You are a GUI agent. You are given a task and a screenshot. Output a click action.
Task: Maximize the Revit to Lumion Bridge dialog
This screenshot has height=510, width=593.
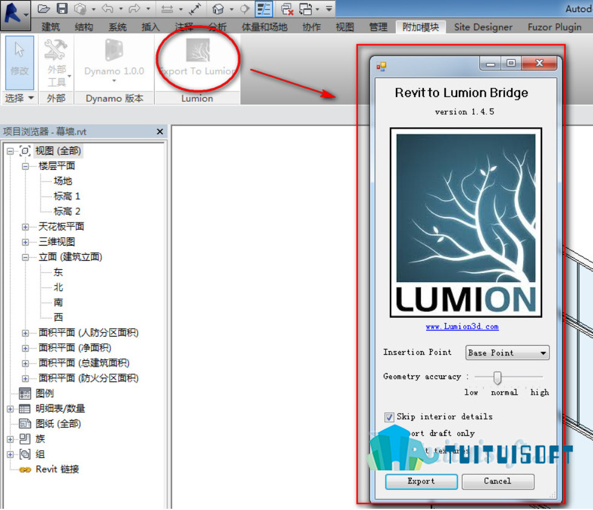tap(511, 63)
